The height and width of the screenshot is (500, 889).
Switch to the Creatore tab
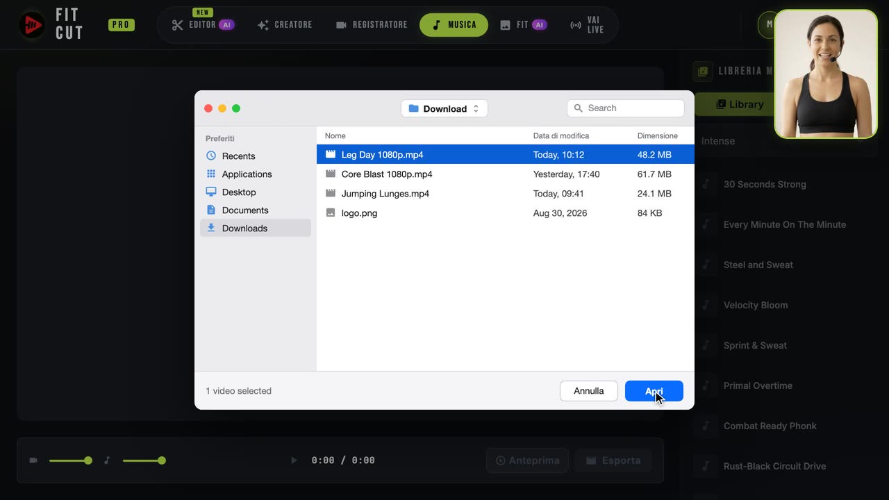coord(285,25)
